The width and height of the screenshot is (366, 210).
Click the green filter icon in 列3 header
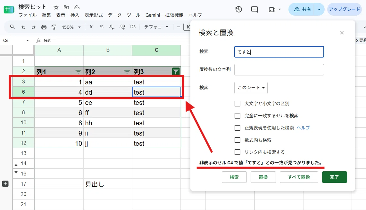click(176, 72)
